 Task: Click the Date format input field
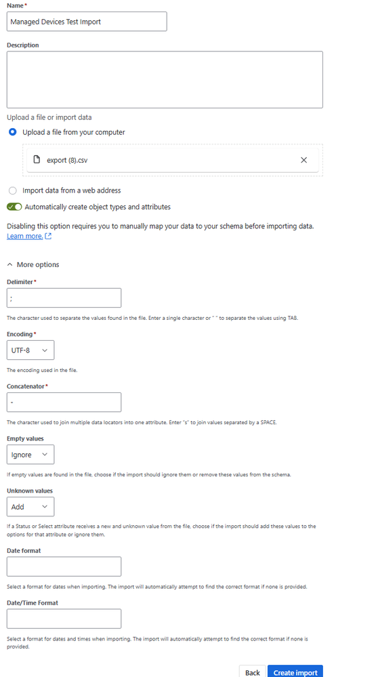(x=64, y=567)
